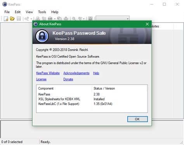Click the Donate link
The image size is (184, 145).
click(68, 79)
